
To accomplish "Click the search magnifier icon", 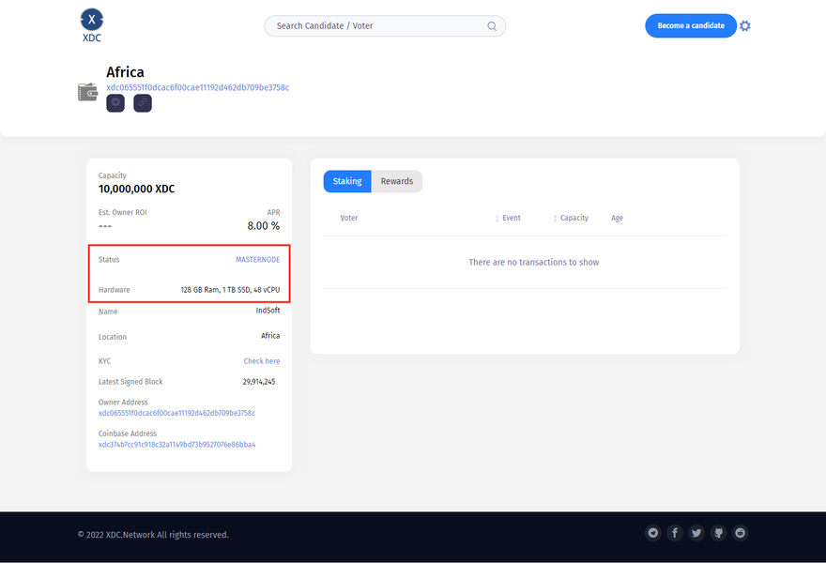I will click(x=492, y=26).
